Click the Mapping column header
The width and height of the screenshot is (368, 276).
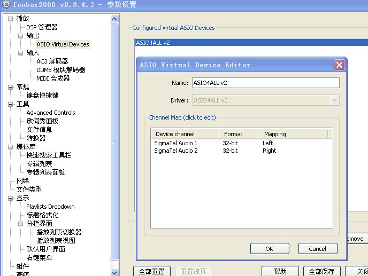tap(294, 134)
